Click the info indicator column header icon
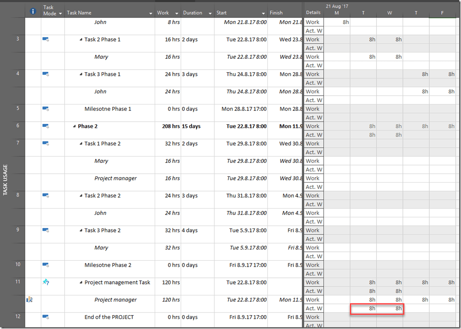The image size is (461, 329). coord(33,11)
